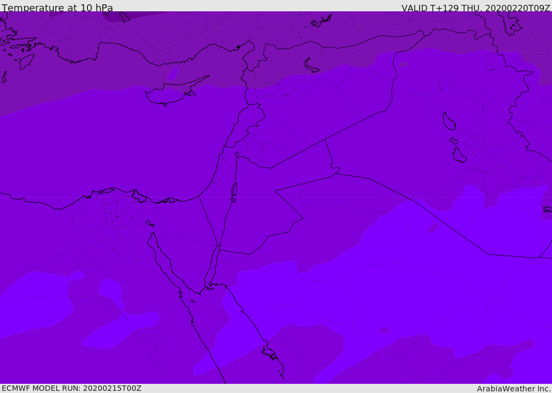The image size is (552, 393).
Task: Click the 'VALID T+129 THU. 20200220T09Z' label
Action: click(475, 8)
